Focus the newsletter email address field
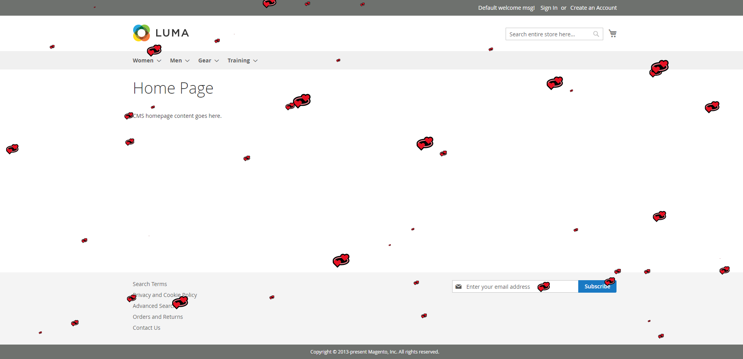This screenshot has width=743, height=359. [x=515, y=286]
